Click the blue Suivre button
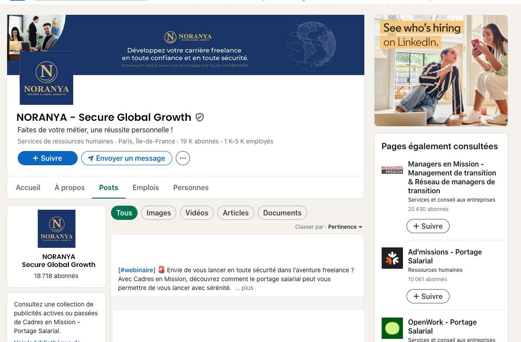 pyautogui.click(x=47, y=158)
